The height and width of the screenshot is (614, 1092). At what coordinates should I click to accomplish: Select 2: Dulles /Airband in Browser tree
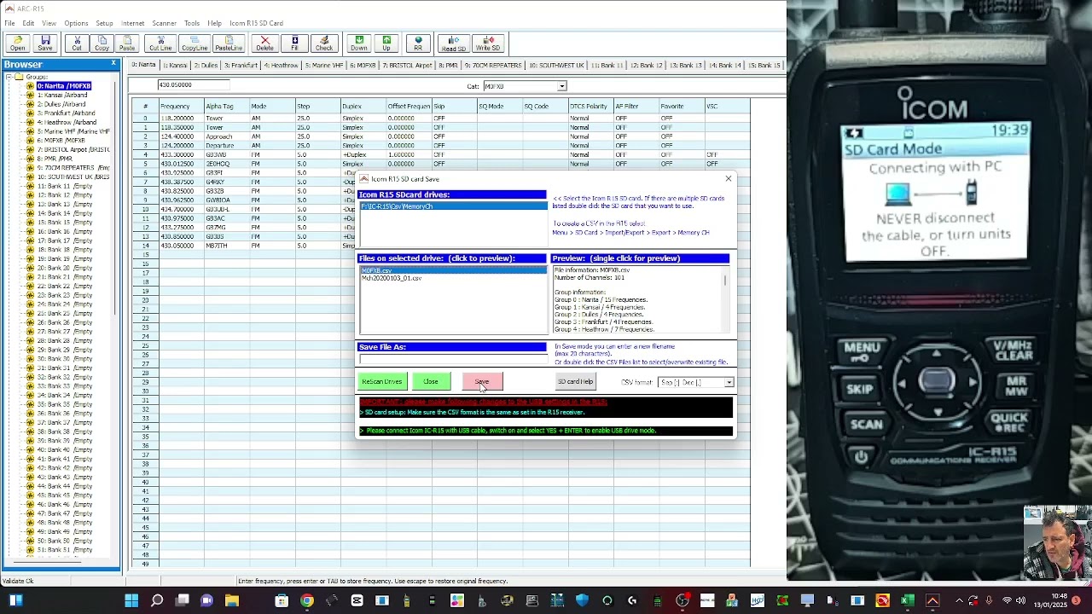pyautogui.click(x=61, y=104)
